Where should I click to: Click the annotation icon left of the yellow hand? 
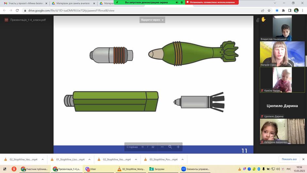point(258,20)
